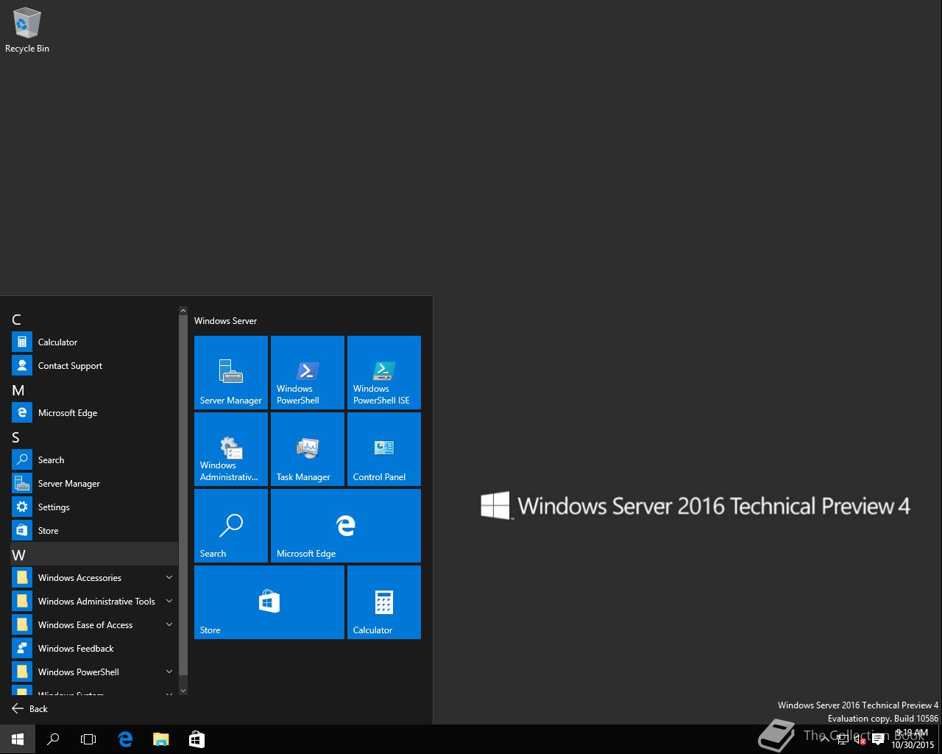942x754 pixels.
Task: Open the Action Center notification icon
Action: point(878,739)
